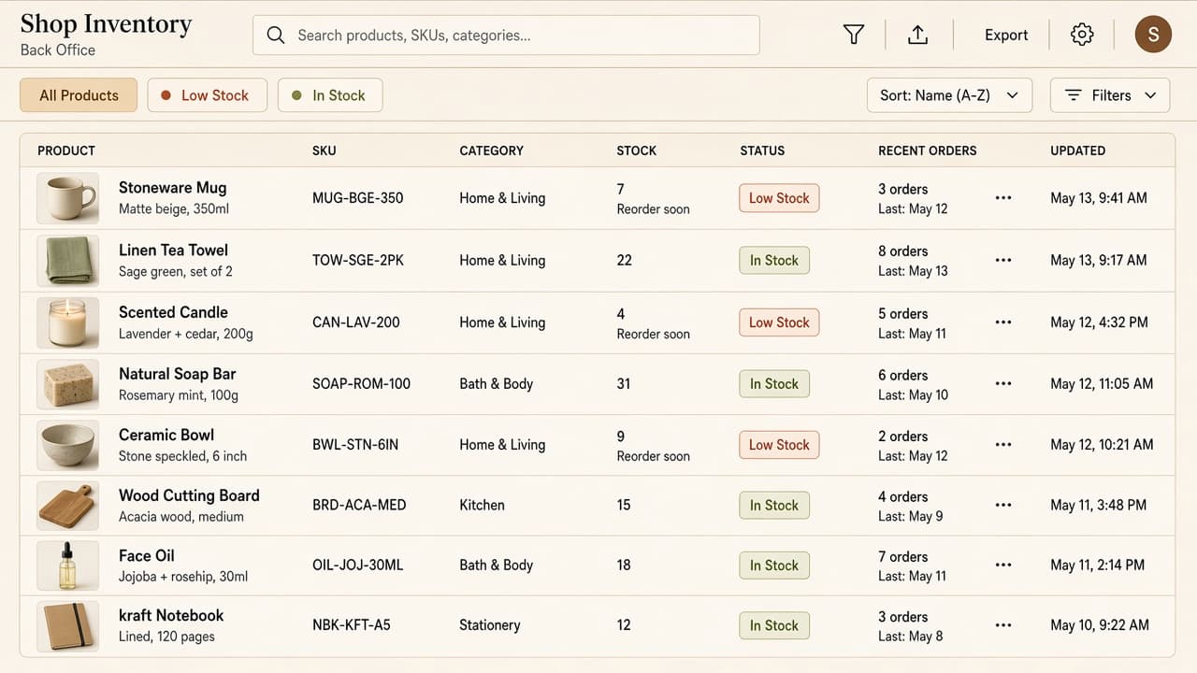This screenshot has width=1197, height=673.
Task: Open the Wood Cutting Board thumbnail
Action: [67, 505]
